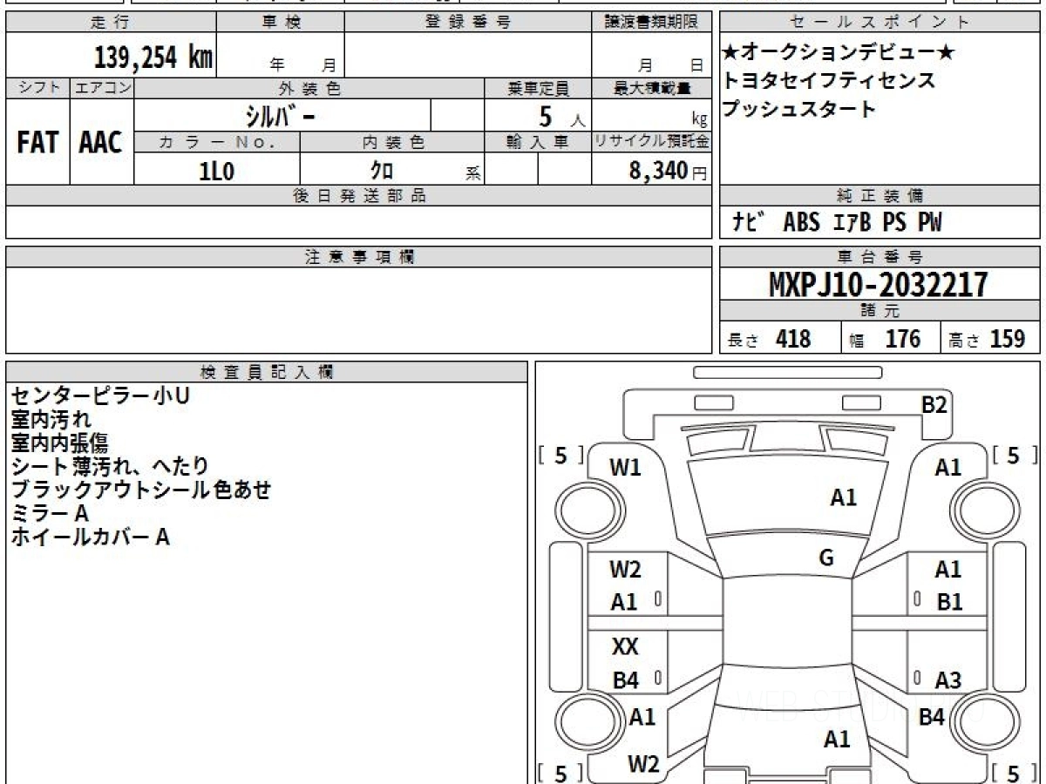Click the 内装色 header
The height and width of the screenshot is (784, 1046).
(x=392, y=142)
